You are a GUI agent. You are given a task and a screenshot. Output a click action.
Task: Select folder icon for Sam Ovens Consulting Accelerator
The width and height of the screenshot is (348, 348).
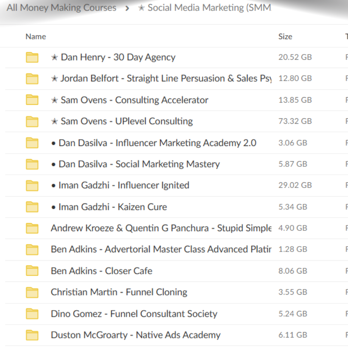[x=32, y=100]
